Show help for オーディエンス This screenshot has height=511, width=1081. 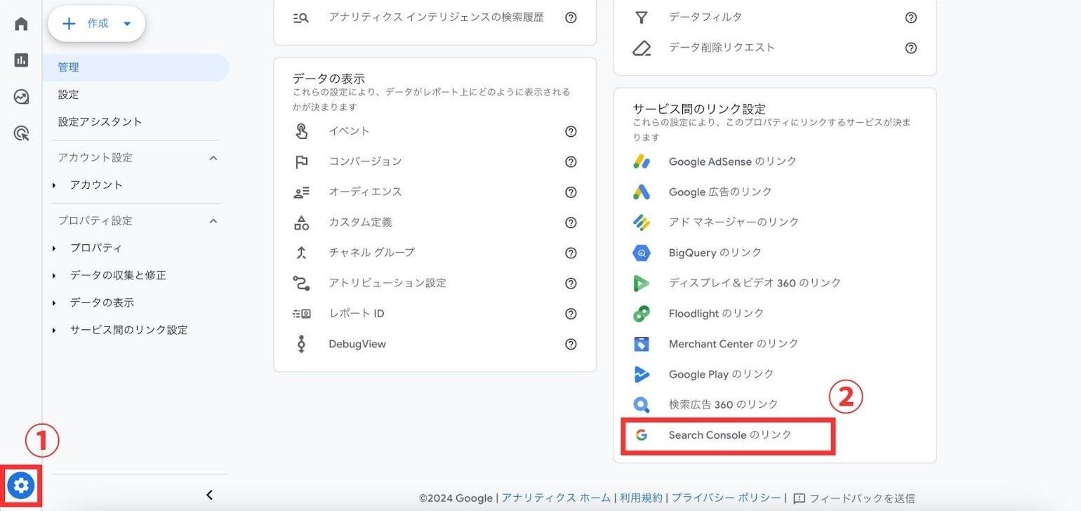[571, 192]
